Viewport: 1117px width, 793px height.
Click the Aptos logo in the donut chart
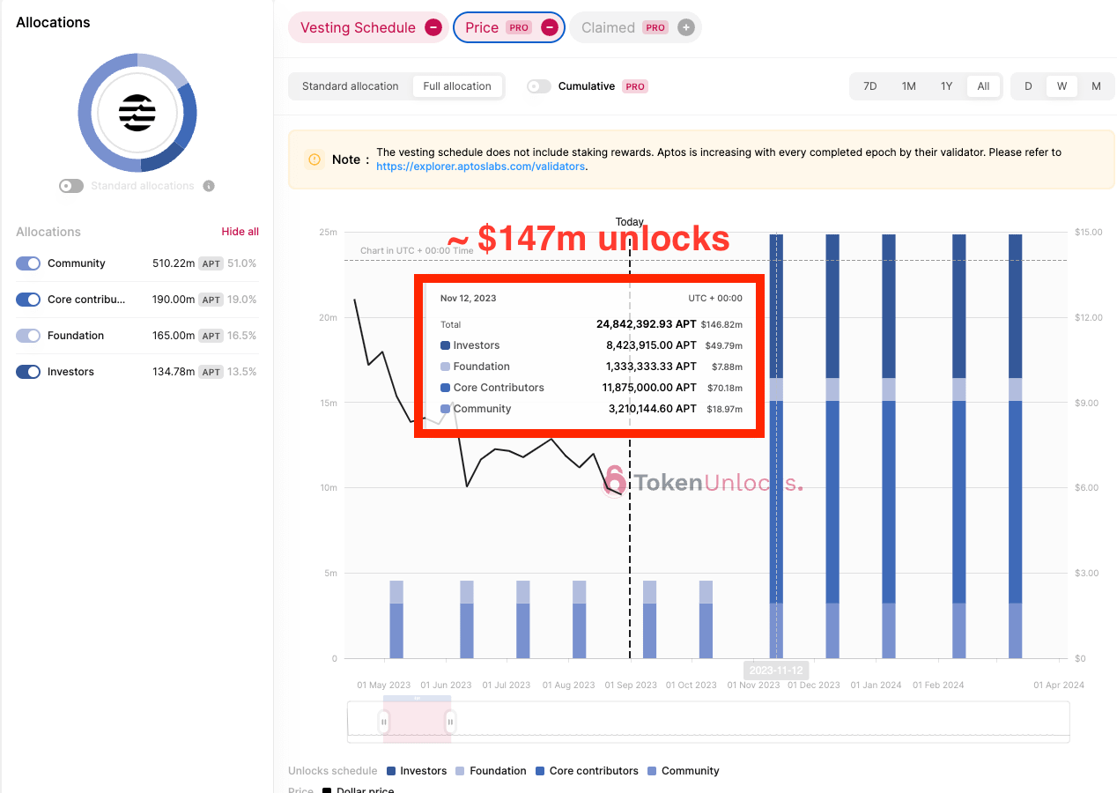click(137, 112)
